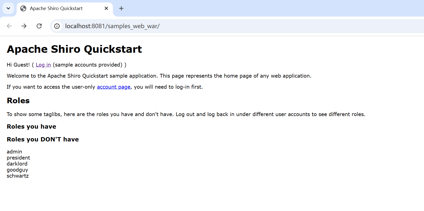
Task: Click the admin role text
Action: coord(14,152)
